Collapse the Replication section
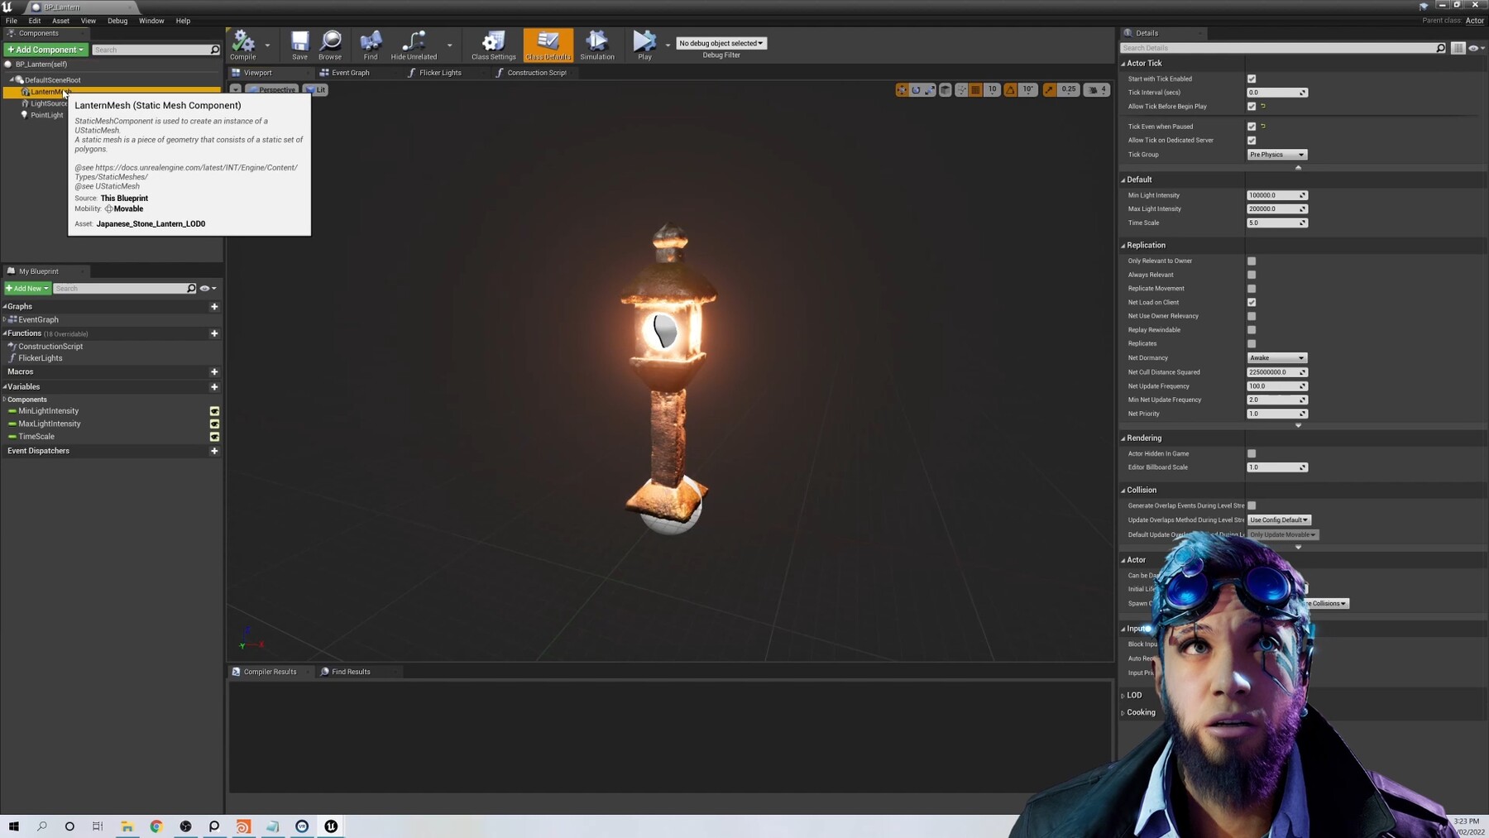This screenshot has height=838, width=1489. click(1125, 245)
